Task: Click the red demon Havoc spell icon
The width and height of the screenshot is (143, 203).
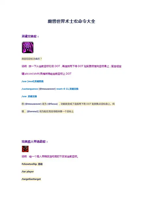Action: click(25, 149)
